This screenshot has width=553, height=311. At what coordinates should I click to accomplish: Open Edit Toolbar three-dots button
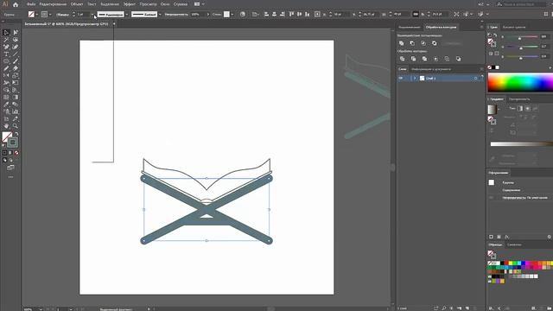coord(10,177)
